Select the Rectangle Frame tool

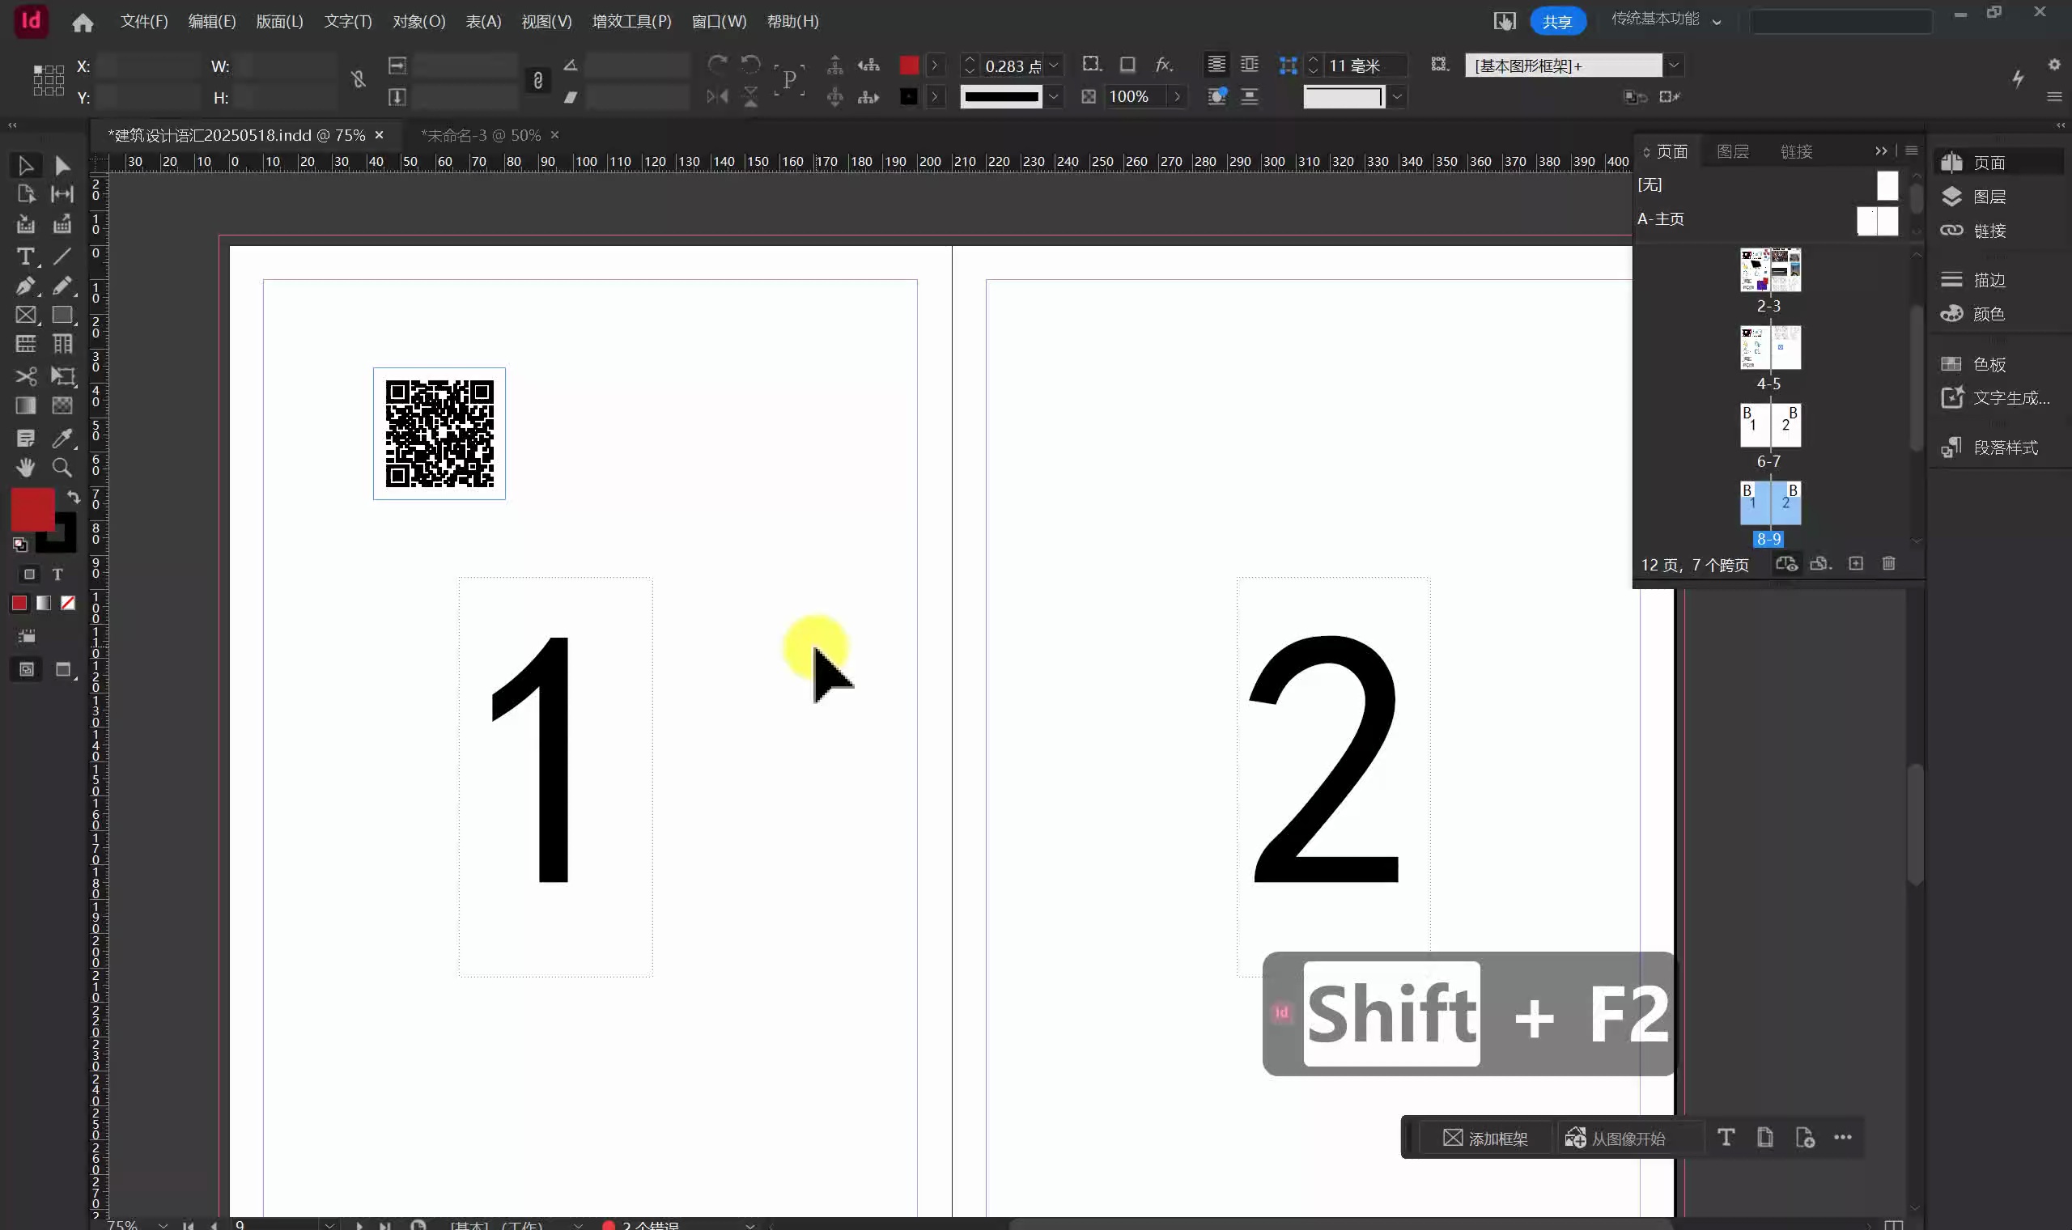coord(26,315)
